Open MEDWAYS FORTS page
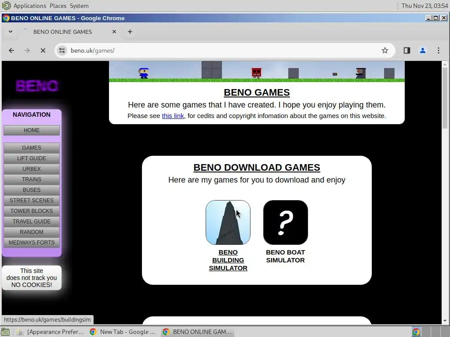 [32, 242]
